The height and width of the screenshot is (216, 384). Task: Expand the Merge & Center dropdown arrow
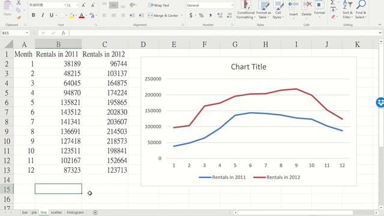[x=182, y=16]
